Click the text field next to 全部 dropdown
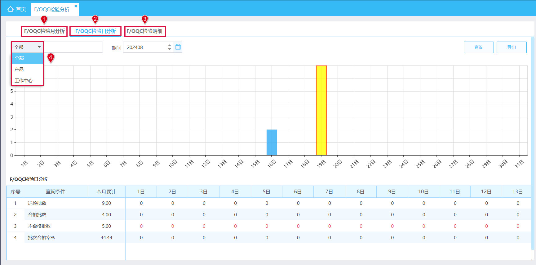 [x=73, y=47]
